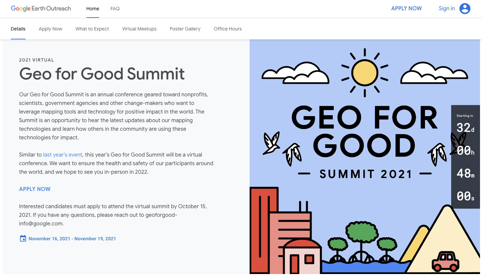This screenshot has width=482, height=276.
Task: Open the Poster Gallery tab
Action: [x=185, y=29]
